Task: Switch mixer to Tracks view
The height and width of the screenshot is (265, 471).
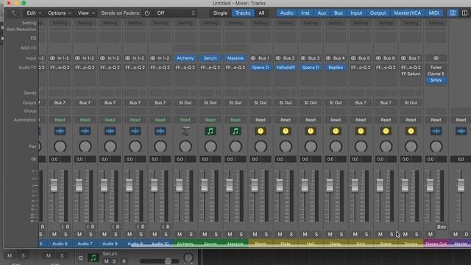Action: point(243,13)
